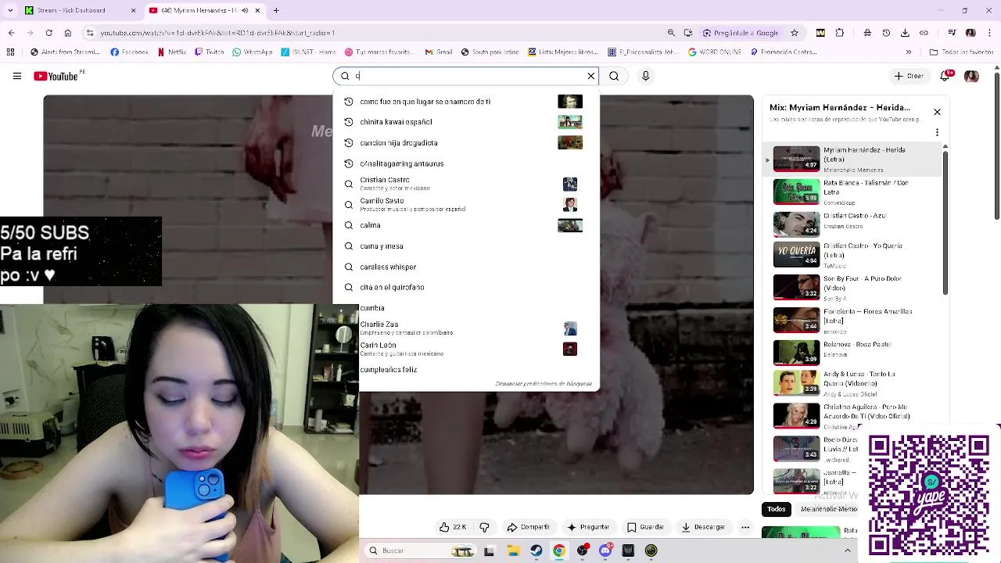Open 'Todos los favoritos' folder
The height and width of the screenshot is (563, 1001).
(x=961, y=52)
